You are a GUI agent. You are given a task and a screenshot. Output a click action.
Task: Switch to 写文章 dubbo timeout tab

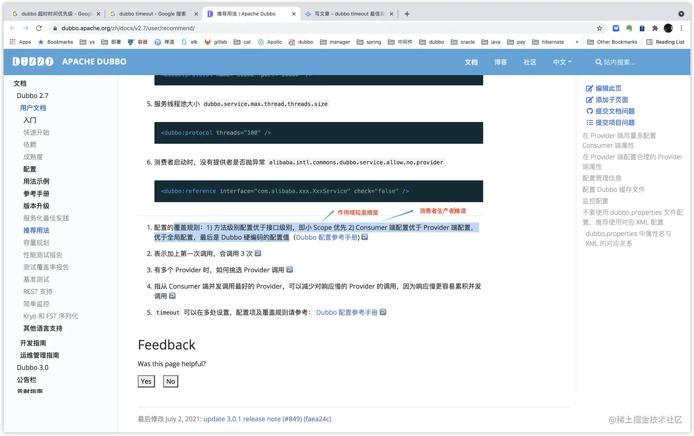coord(349,14)
